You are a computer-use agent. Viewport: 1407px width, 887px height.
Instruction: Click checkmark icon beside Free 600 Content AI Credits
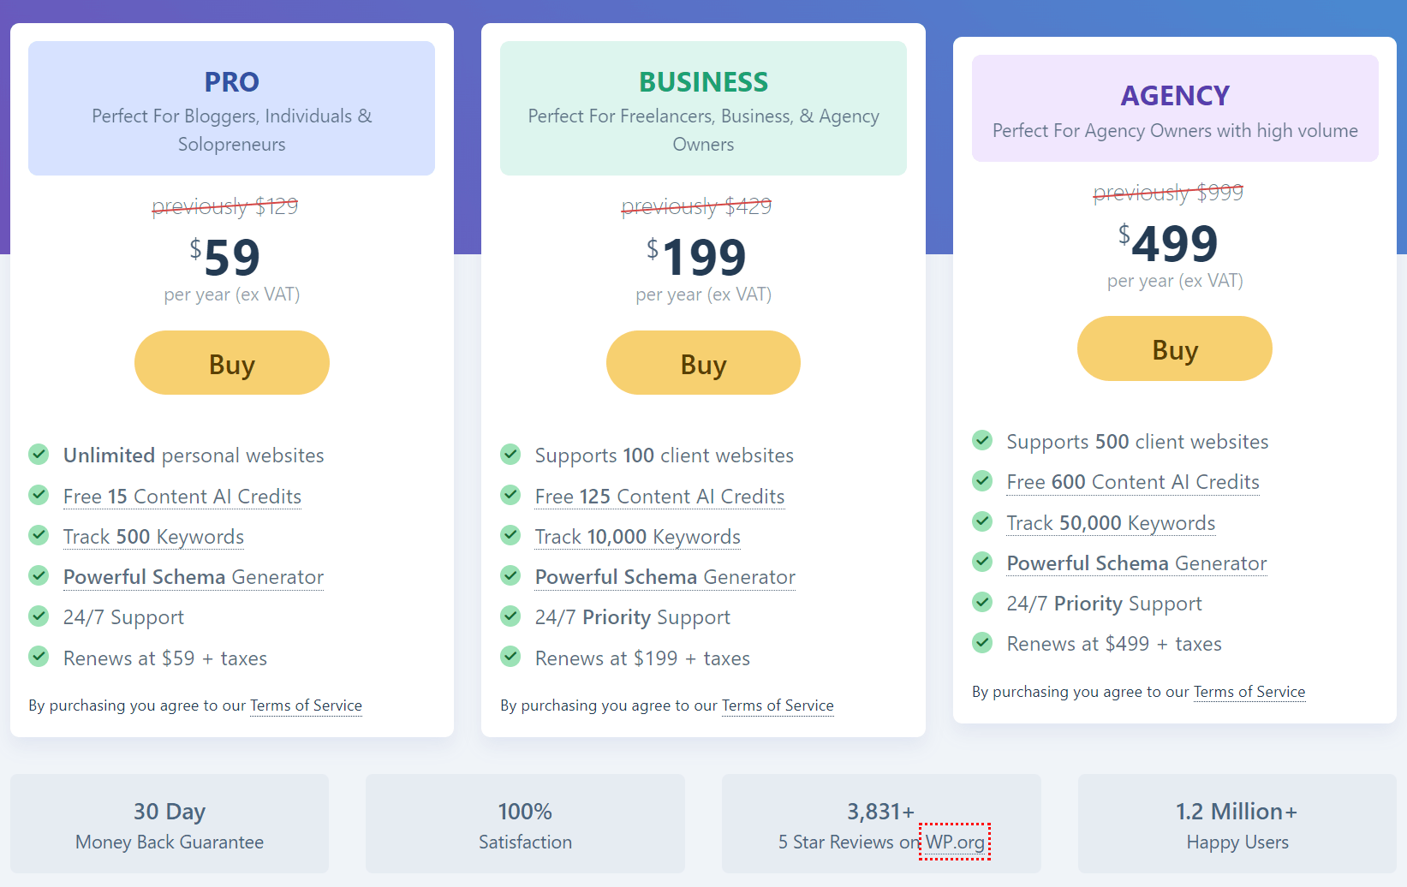pyautogui.click(x=982, y=480)
